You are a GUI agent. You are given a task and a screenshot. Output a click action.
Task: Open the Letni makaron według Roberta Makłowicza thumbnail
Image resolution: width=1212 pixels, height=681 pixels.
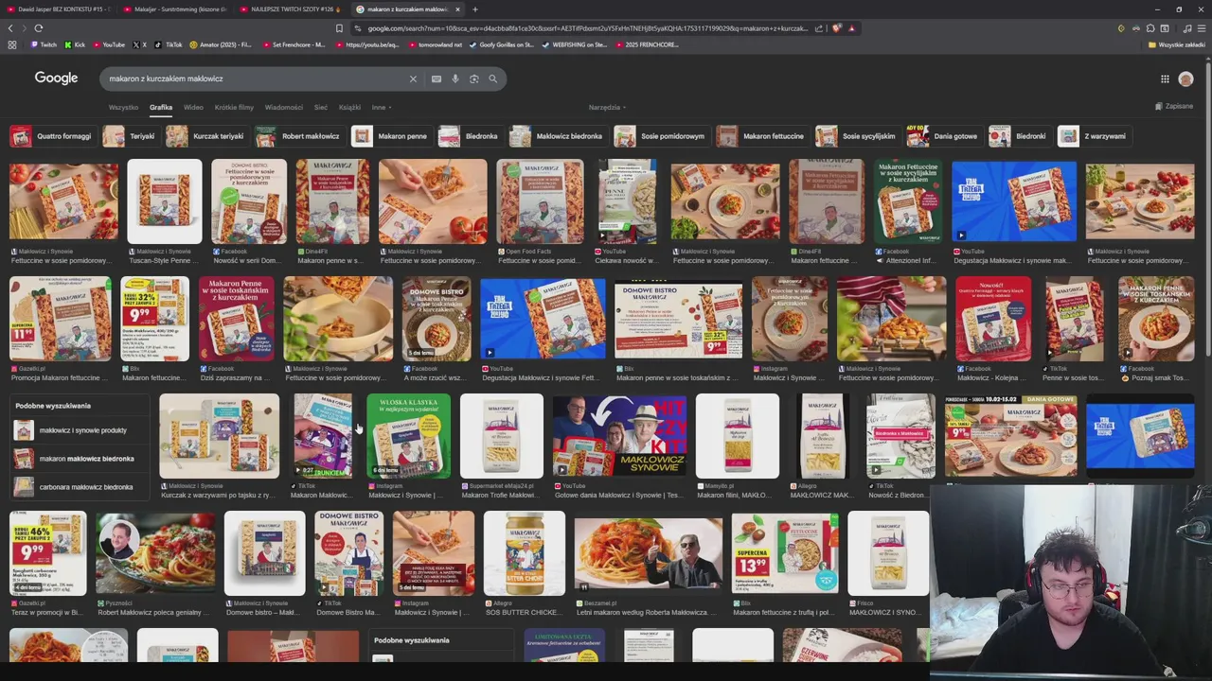point(649,553)
